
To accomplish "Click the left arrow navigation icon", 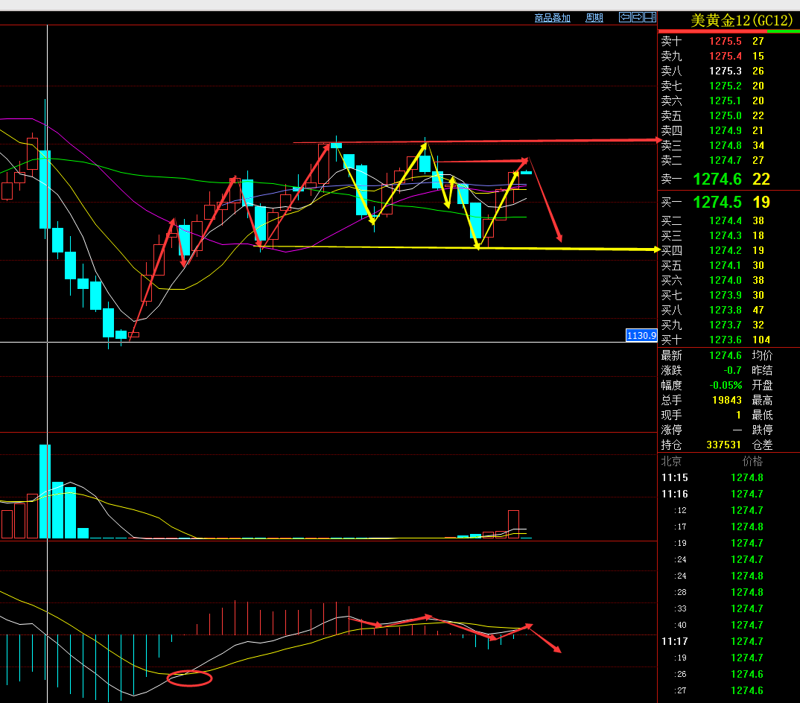I will click(624, 17).
